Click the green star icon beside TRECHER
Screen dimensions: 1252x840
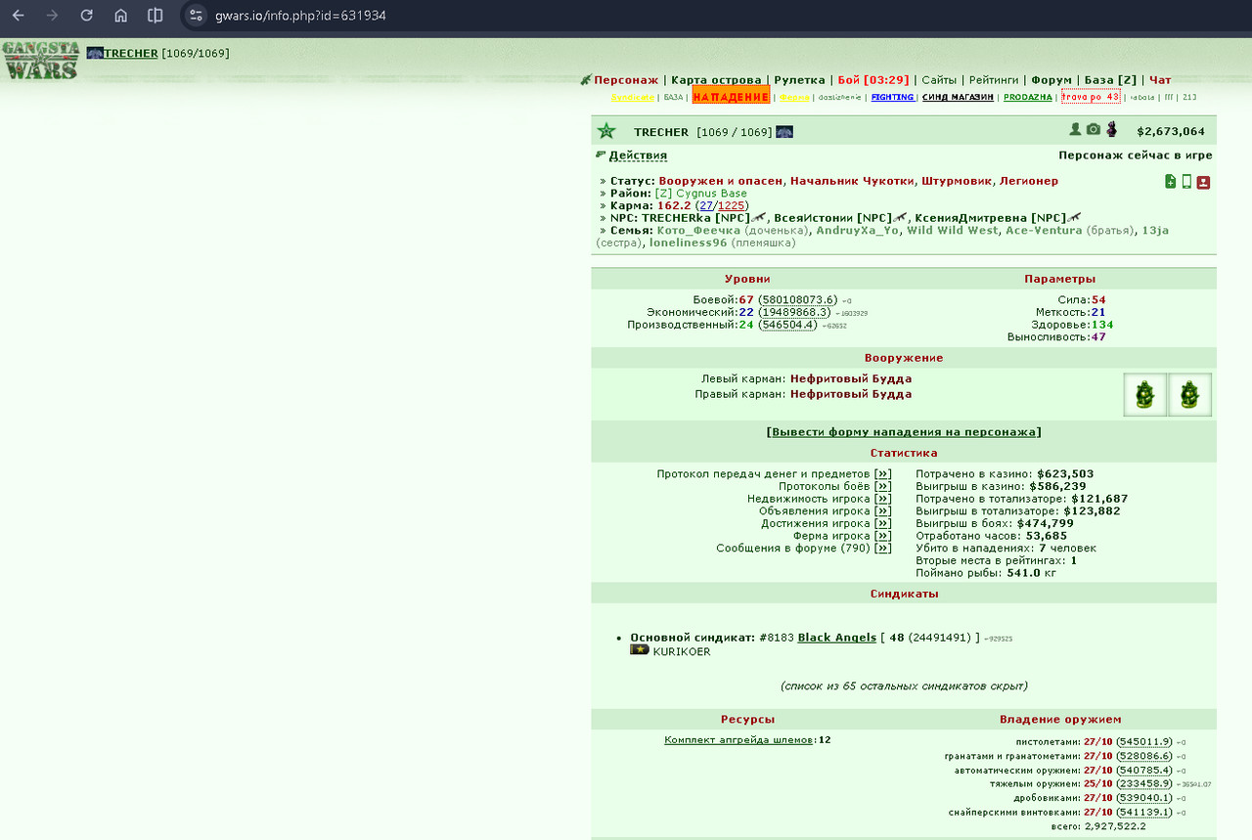point(606,131)
